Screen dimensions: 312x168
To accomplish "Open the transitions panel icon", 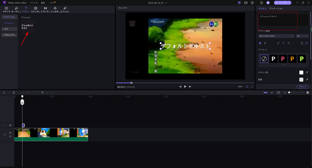I will click(45, 9).
